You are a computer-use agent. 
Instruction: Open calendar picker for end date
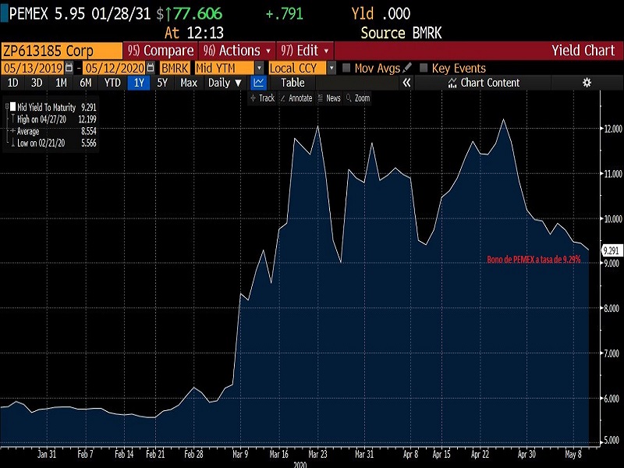point(150,68)
